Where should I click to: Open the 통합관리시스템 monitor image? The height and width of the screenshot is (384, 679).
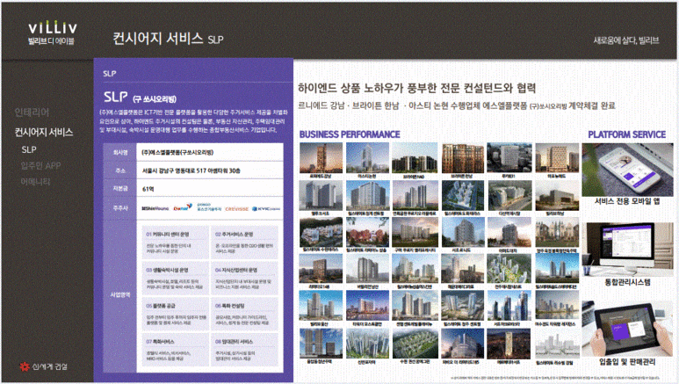pyautogui.click(x=627, y=249)
